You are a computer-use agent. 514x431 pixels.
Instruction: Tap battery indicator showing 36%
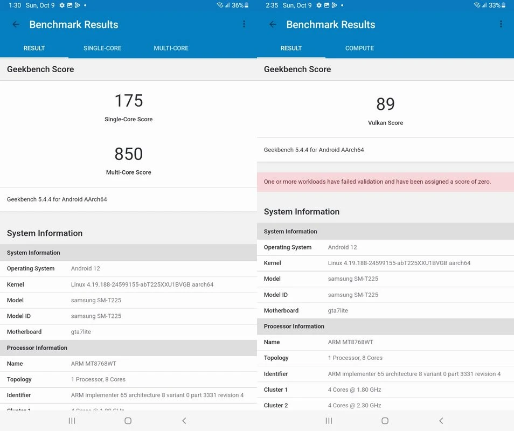[x=240, y=5]
